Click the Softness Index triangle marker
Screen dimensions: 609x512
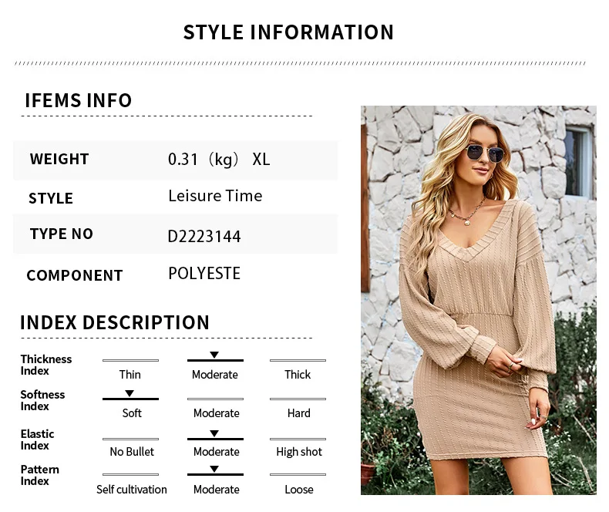[x=130, y=393]
